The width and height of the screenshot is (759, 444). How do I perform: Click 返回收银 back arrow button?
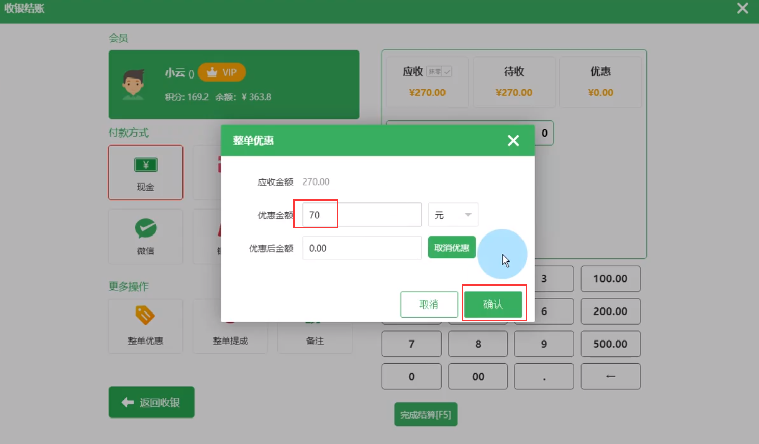point(151,402)
